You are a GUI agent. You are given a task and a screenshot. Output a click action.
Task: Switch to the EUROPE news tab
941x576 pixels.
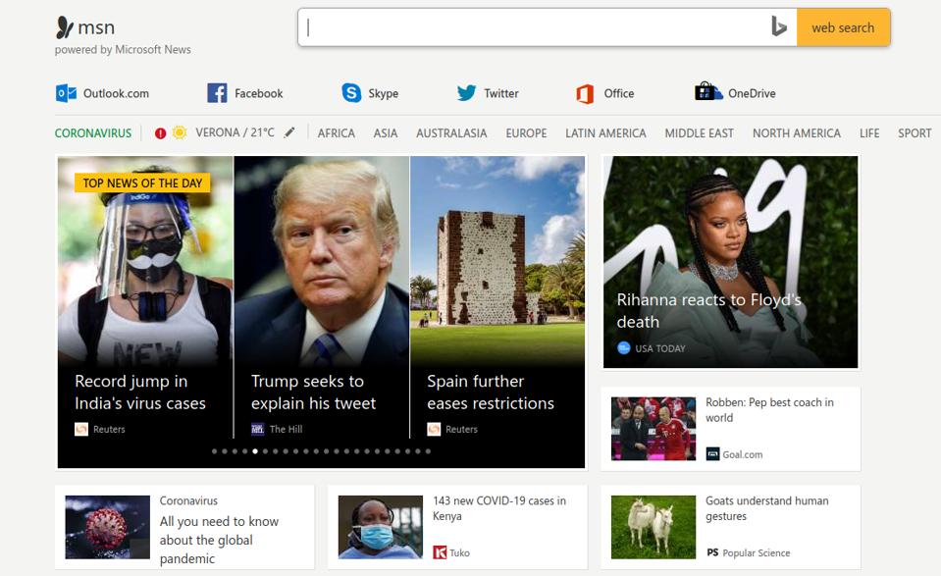(x=526, y=132)
